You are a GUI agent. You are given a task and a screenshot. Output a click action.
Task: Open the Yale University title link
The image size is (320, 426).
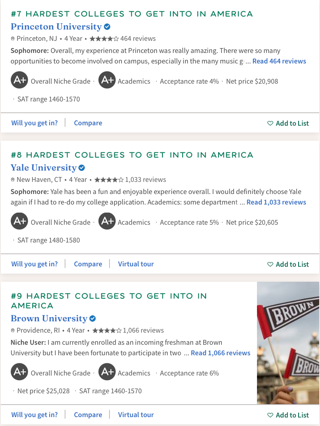pos(44,168)
